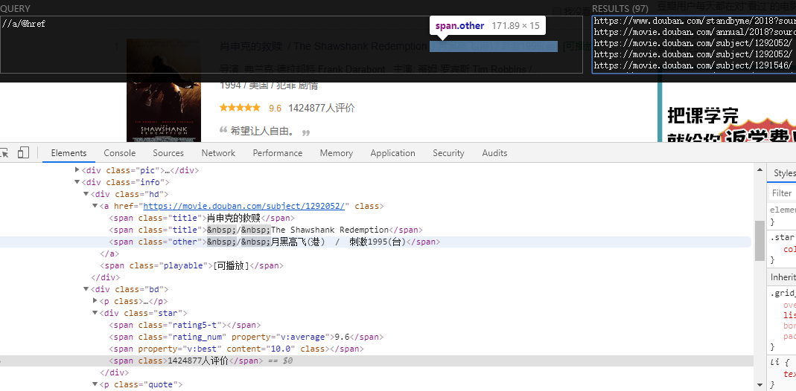Viewport: 796px width, 391px height.
Task: Select the span class="rating5-t" row
Action: (x=185, y=325)
